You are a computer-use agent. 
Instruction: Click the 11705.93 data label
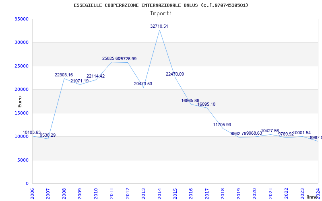pyautogui.click(x=222, y=125)
